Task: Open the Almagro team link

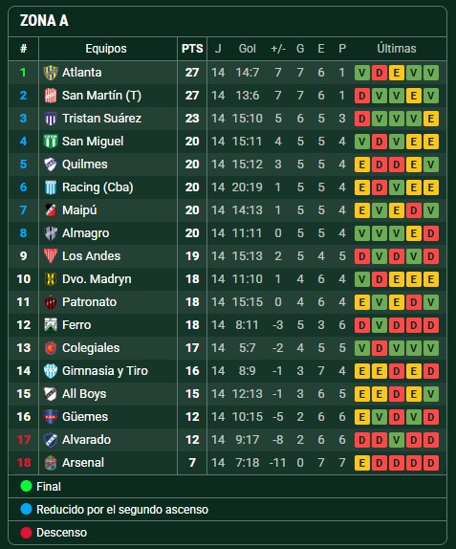Action: [x=85, y=233]
